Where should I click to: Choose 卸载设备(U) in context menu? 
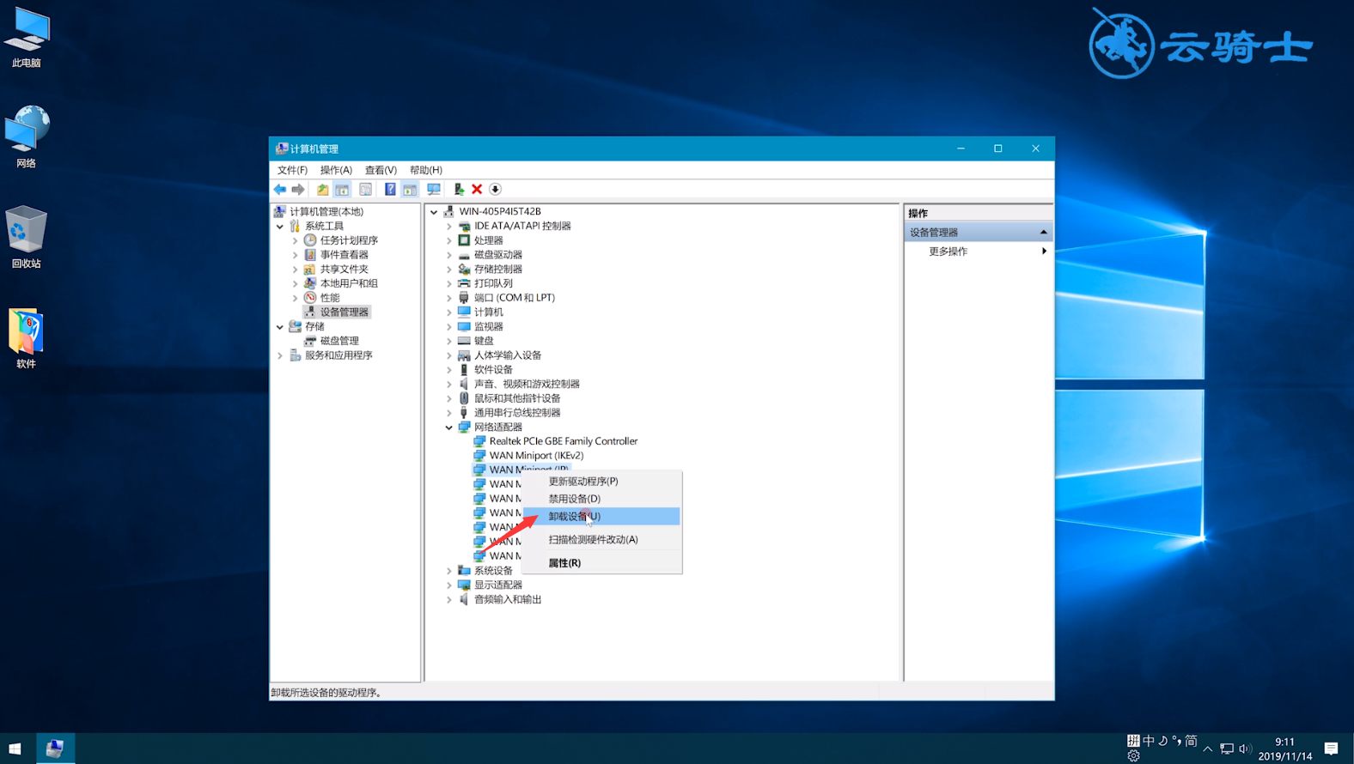click(601, 516)
